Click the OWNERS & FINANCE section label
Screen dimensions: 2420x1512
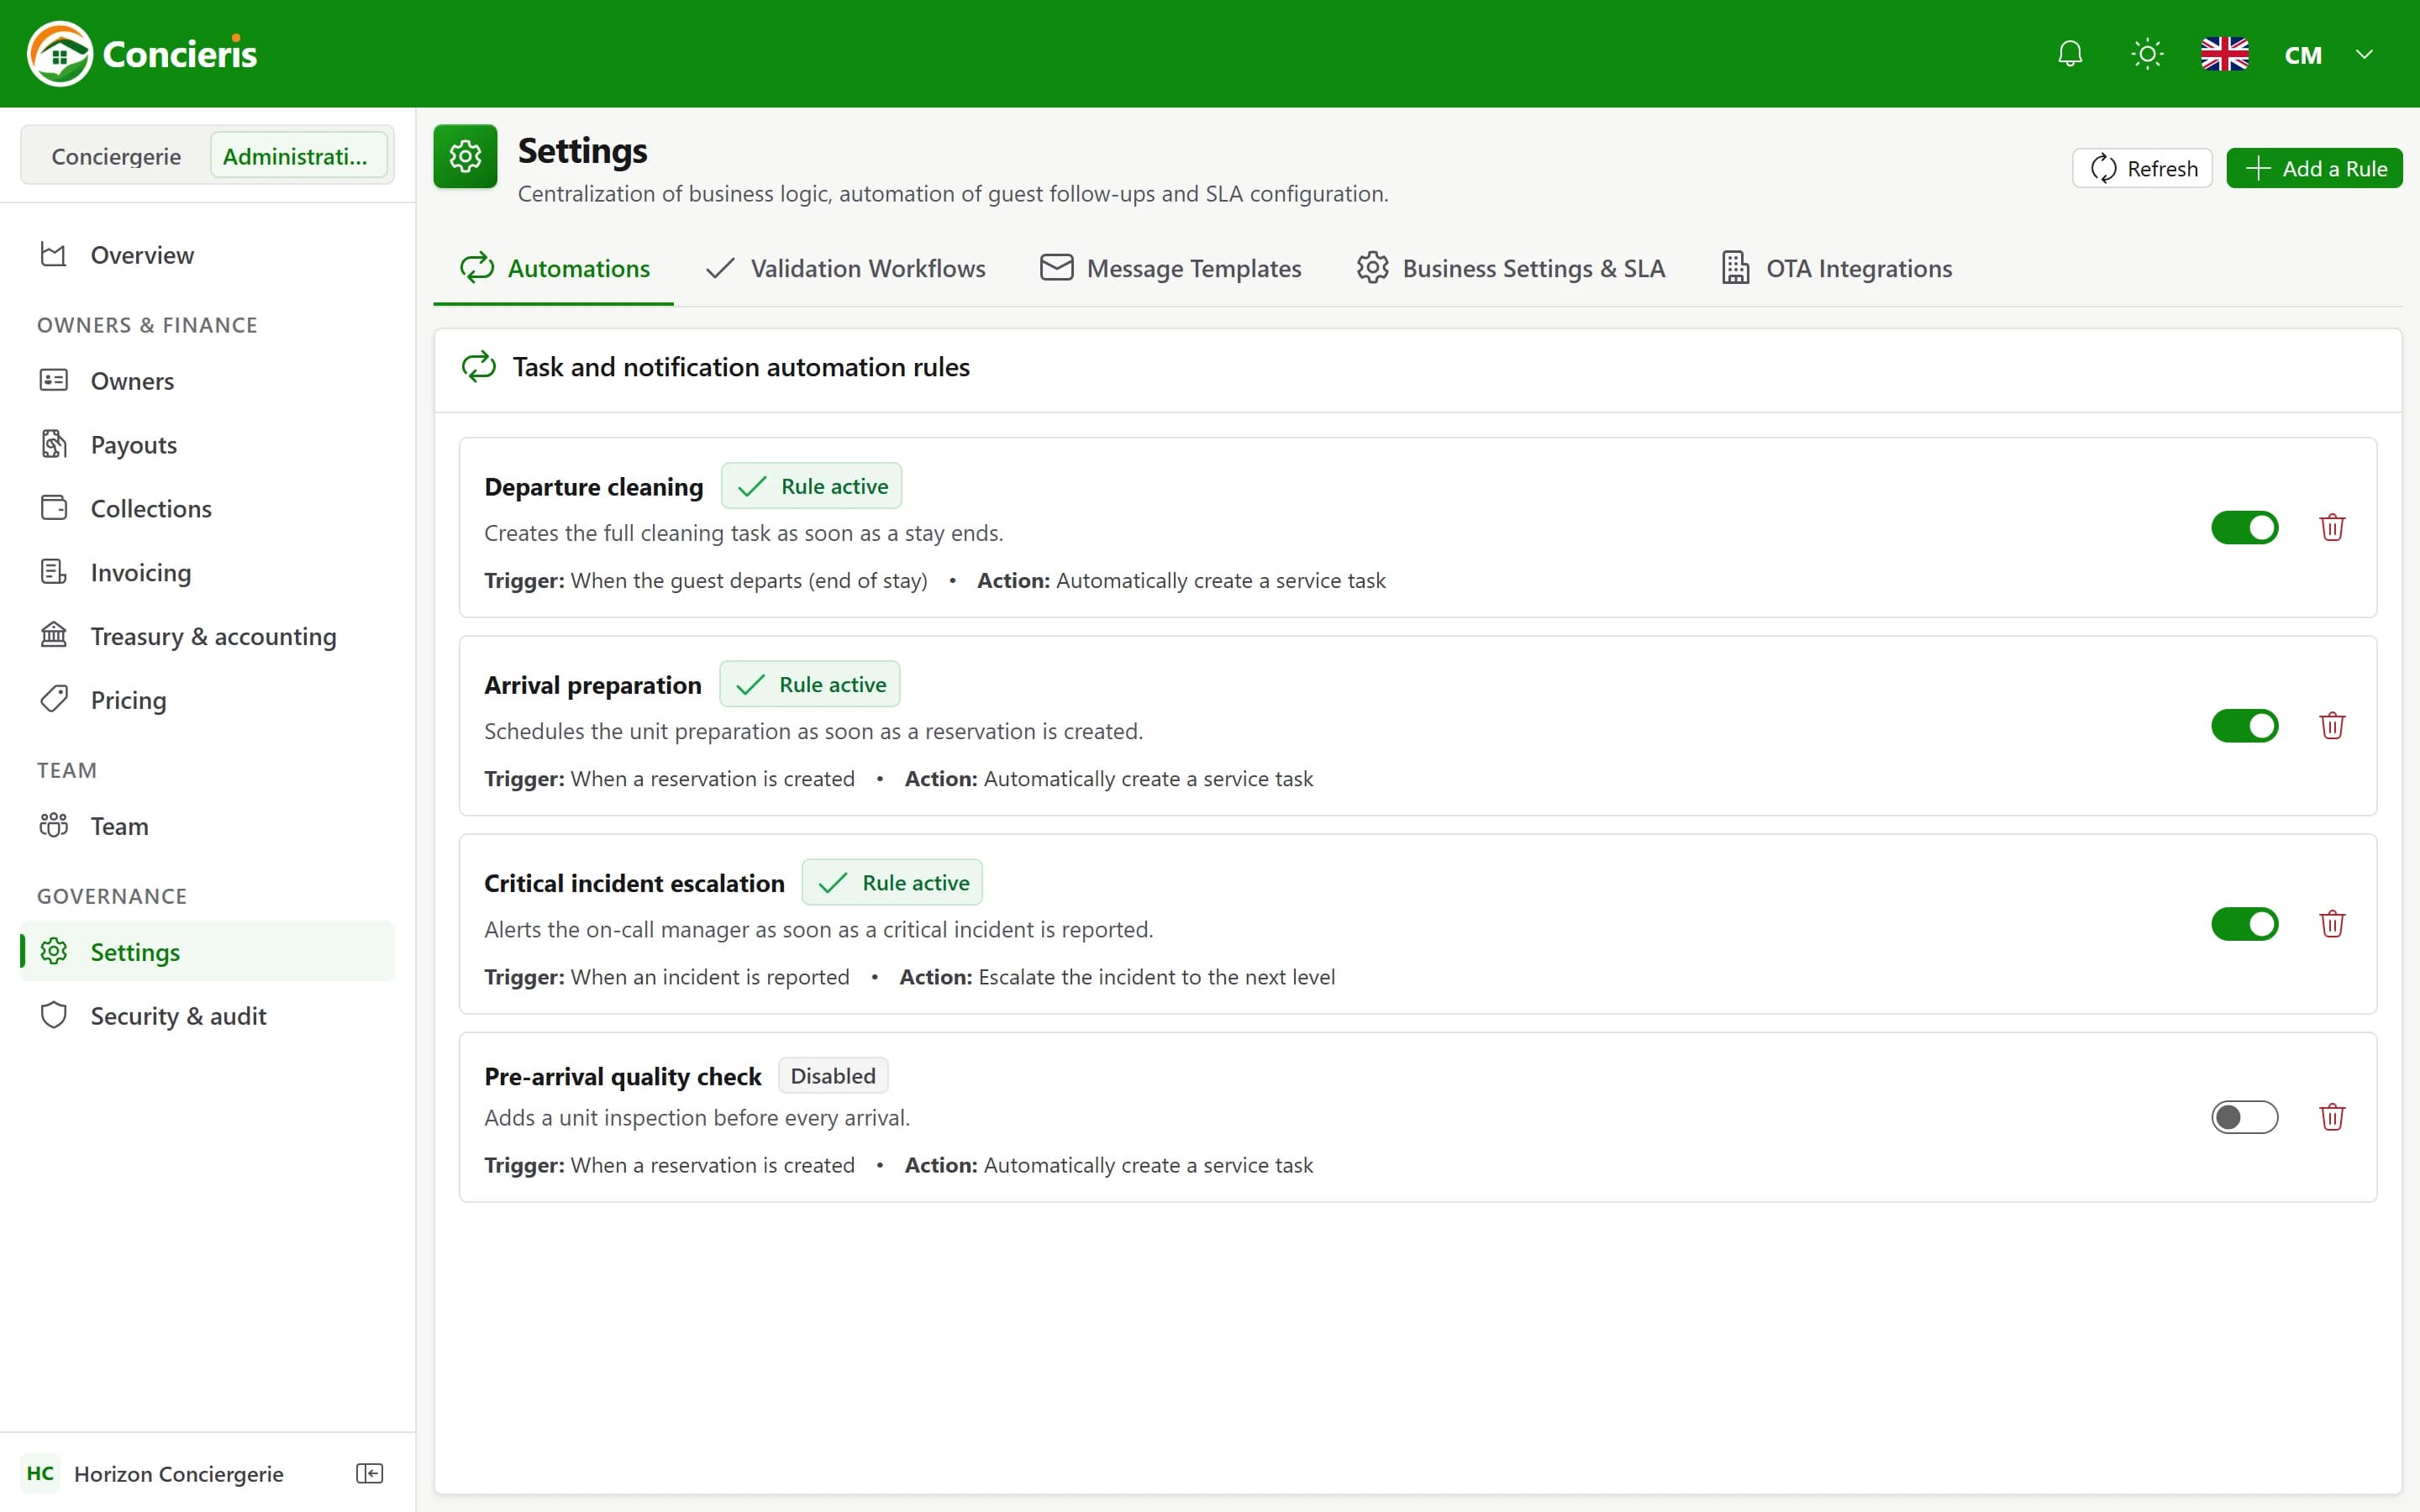(x=147, y=325)
